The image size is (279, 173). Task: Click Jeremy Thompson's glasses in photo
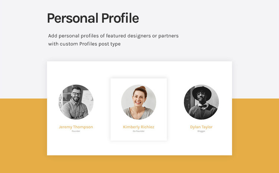click(x=76, y=94)
